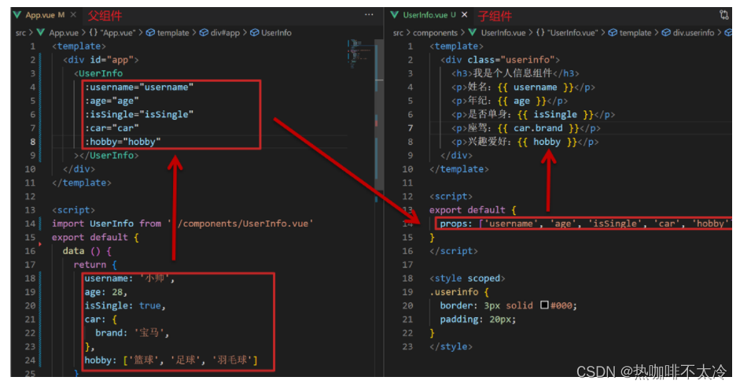Click line number 7 in right editor
This screenshot has width=740, height=388.
[x=410, y=128]
